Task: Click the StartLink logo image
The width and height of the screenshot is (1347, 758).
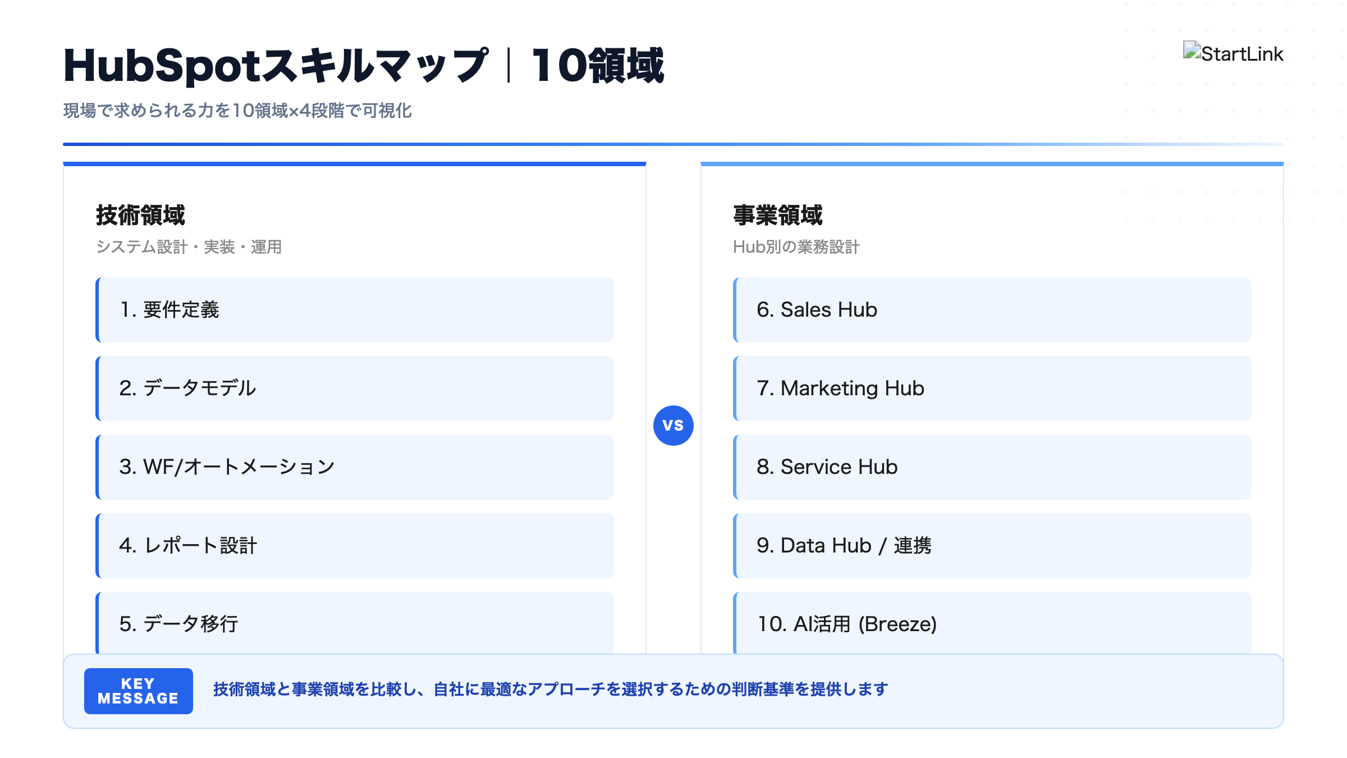Action: coord(1233,53)
